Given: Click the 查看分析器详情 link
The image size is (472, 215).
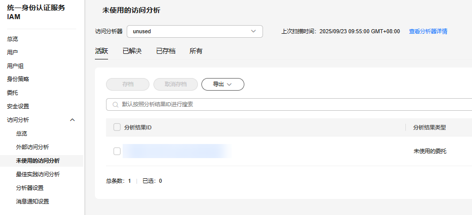Looking at the screenshot, I should pyautogui.click(x=428, y=31).
